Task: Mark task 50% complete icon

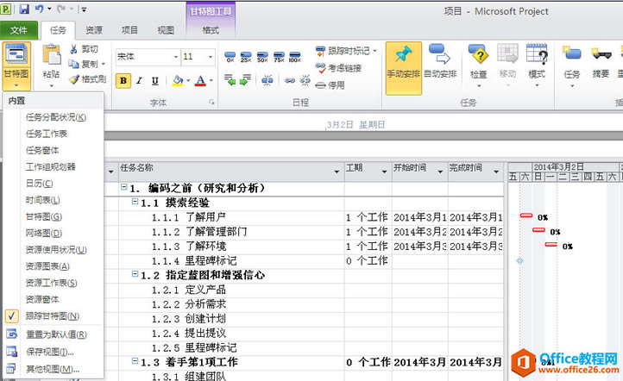Action: point(262,57)
